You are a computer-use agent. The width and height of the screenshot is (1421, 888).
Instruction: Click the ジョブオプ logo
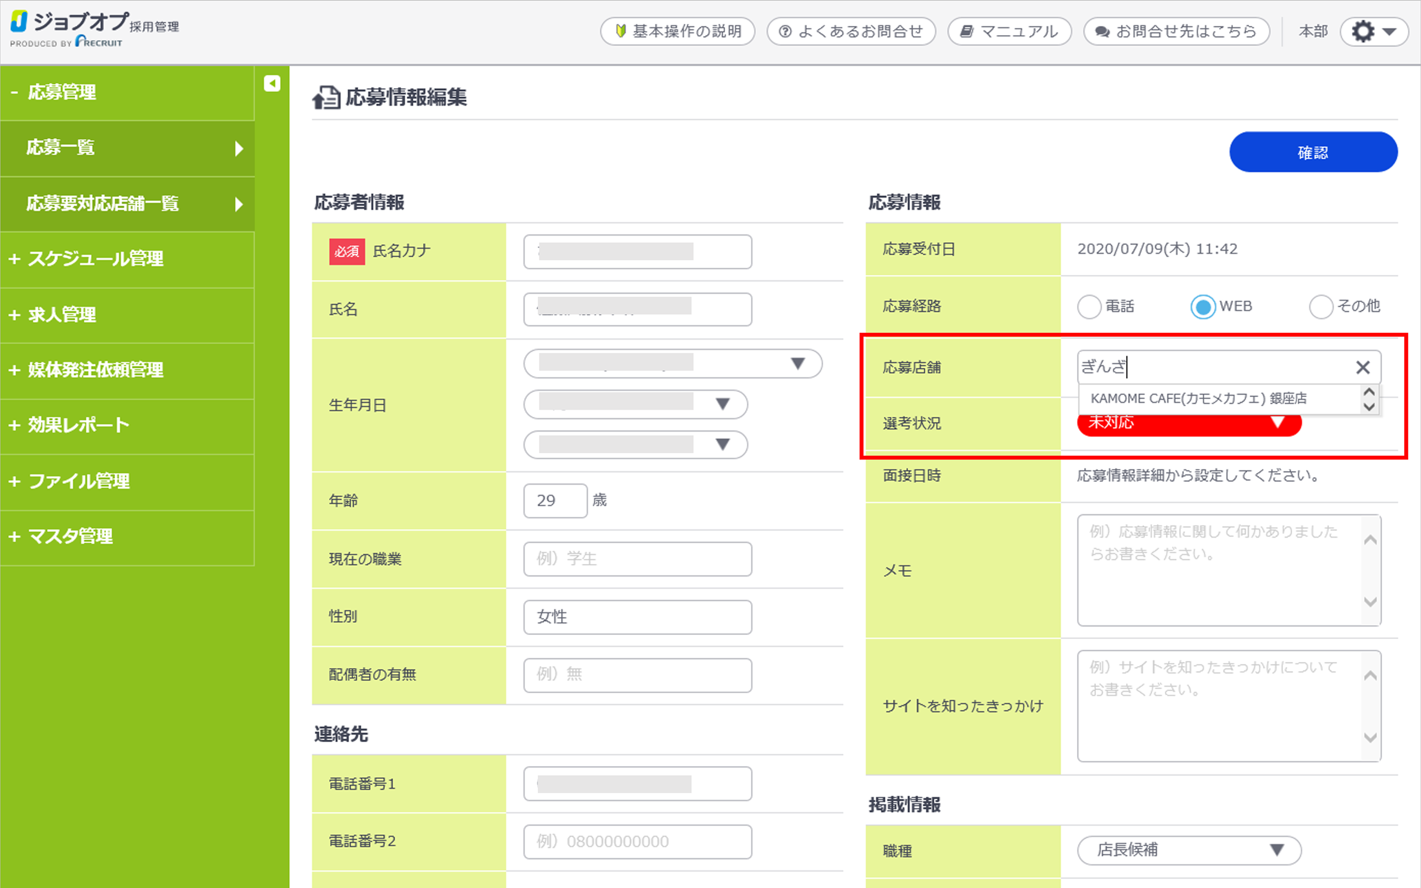[x=94, y=29]
